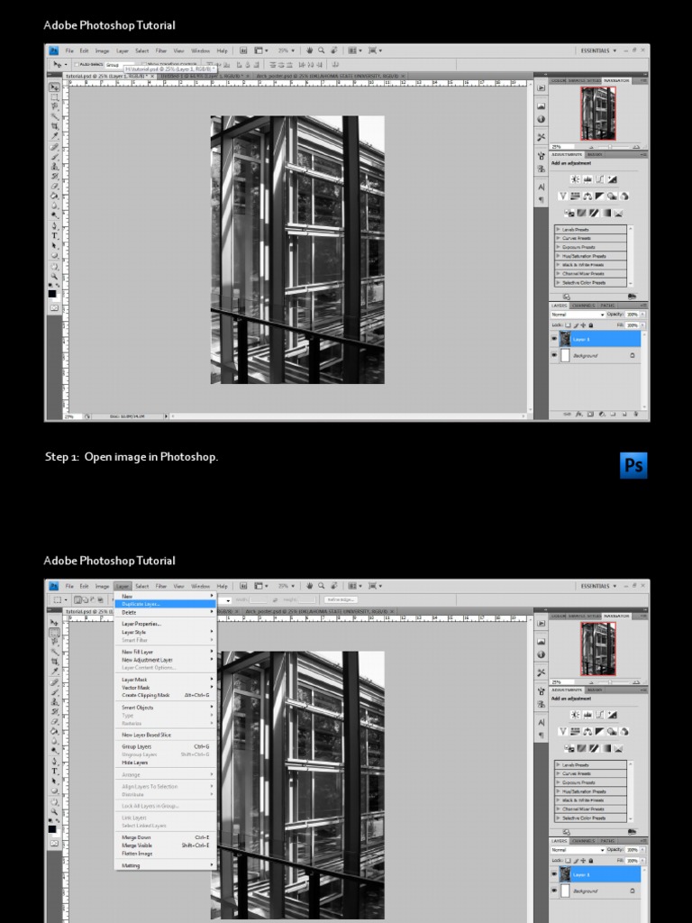Click the upper Navigator panel's image thumbnail

[x=598, y=113]
